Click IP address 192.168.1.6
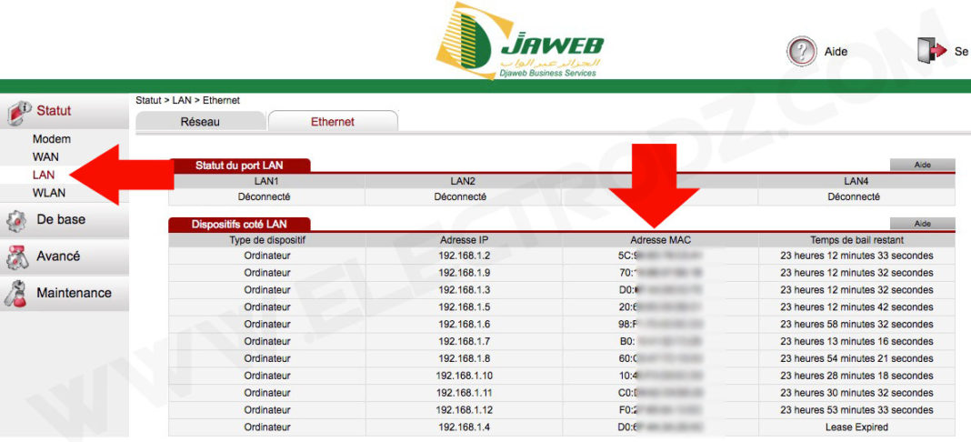The image size is (971, 442). click(465, 324)
